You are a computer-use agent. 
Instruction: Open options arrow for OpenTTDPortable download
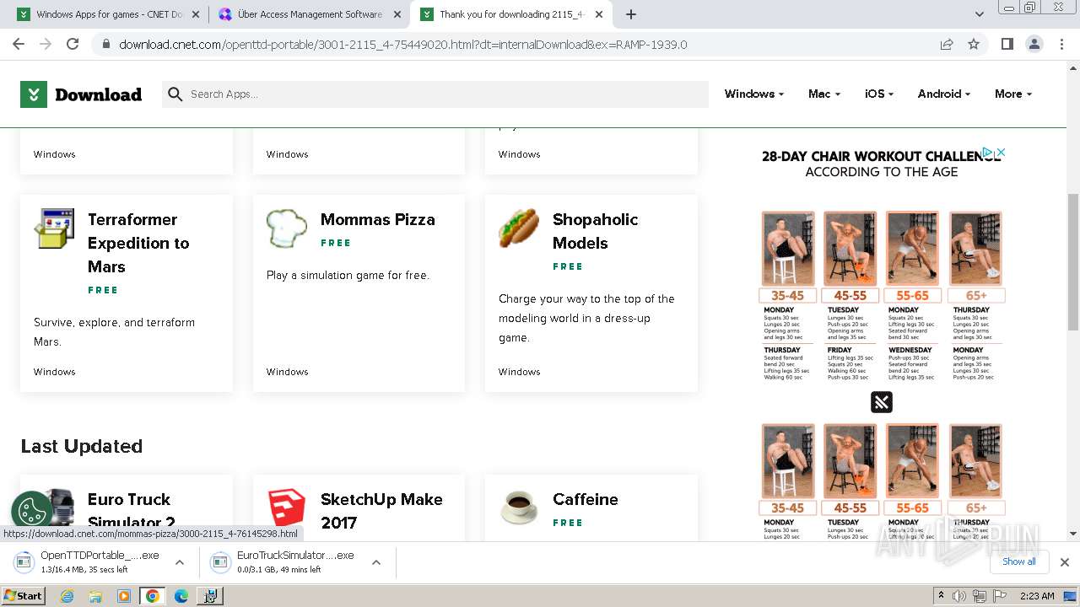tap(180, 562)
